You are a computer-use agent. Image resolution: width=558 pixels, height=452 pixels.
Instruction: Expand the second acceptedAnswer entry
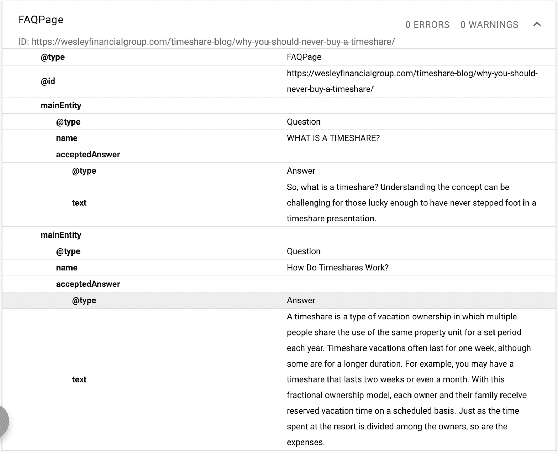87,284
